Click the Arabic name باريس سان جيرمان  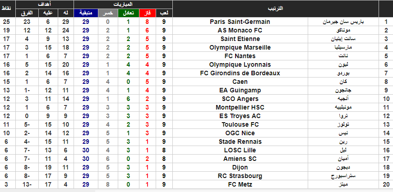tap(343, 22)
